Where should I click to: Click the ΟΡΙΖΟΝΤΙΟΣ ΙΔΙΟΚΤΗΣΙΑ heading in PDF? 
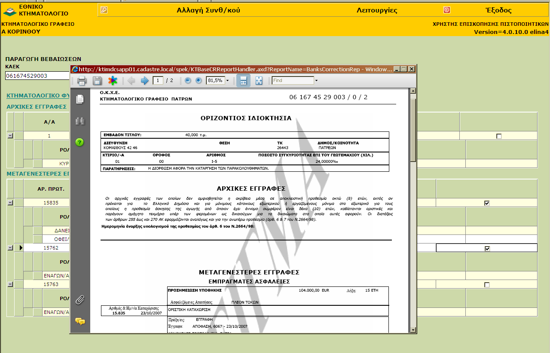[246, 118]
